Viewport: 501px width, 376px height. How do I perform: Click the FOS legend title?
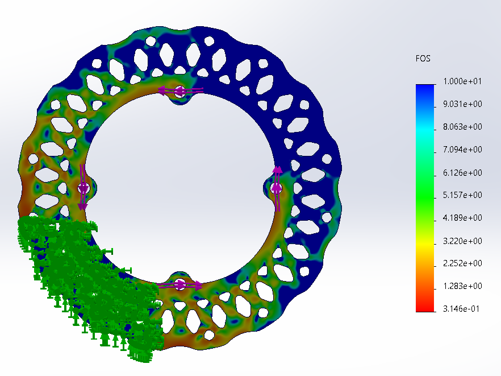click(x=423, y=59)
